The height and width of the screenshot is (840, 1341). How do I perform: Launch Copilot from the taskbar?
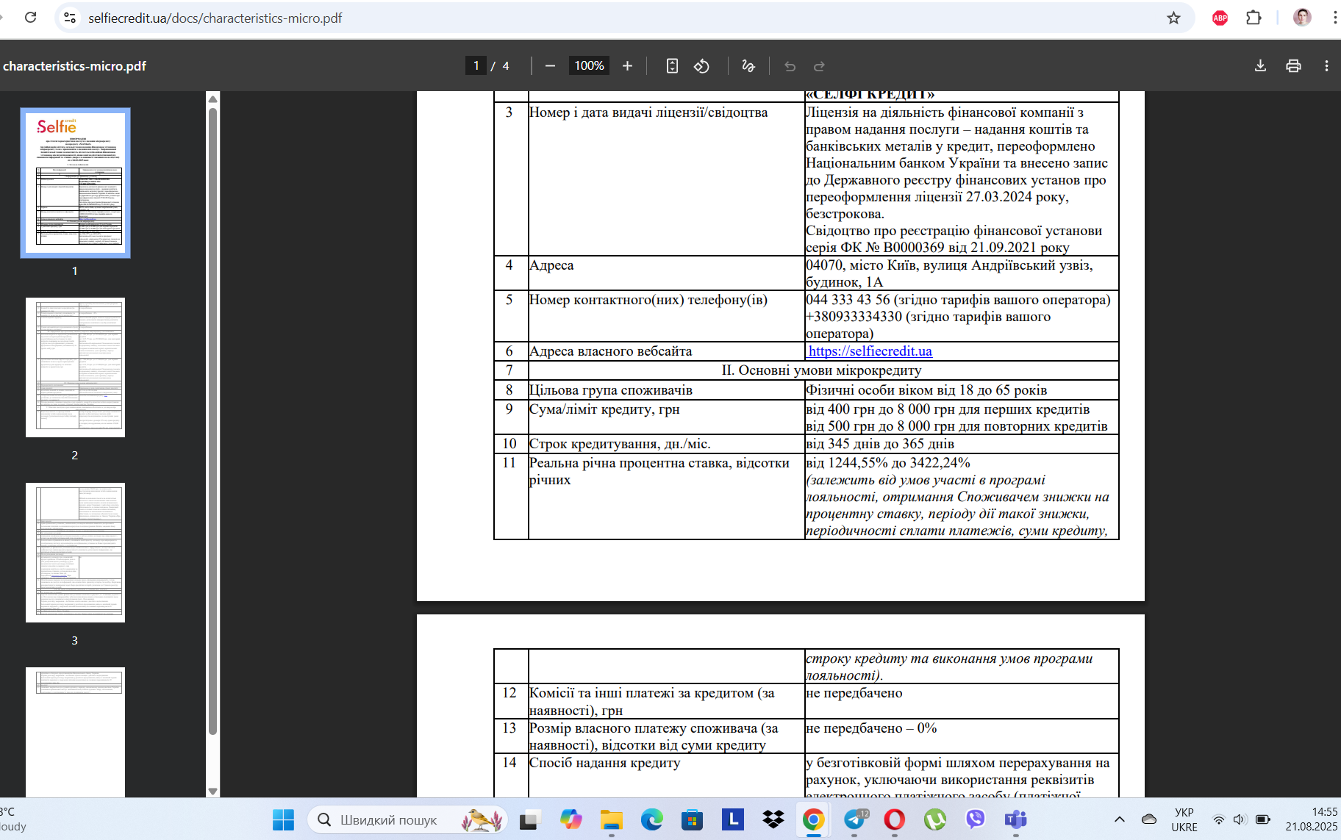tap(571, 819)
